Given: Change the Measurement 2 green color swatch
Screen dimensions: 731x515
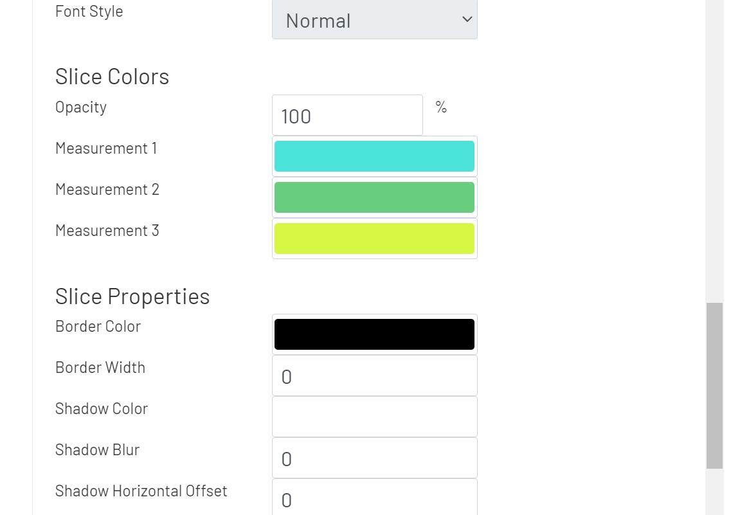Looking at the screenshot, I should 374,197.
